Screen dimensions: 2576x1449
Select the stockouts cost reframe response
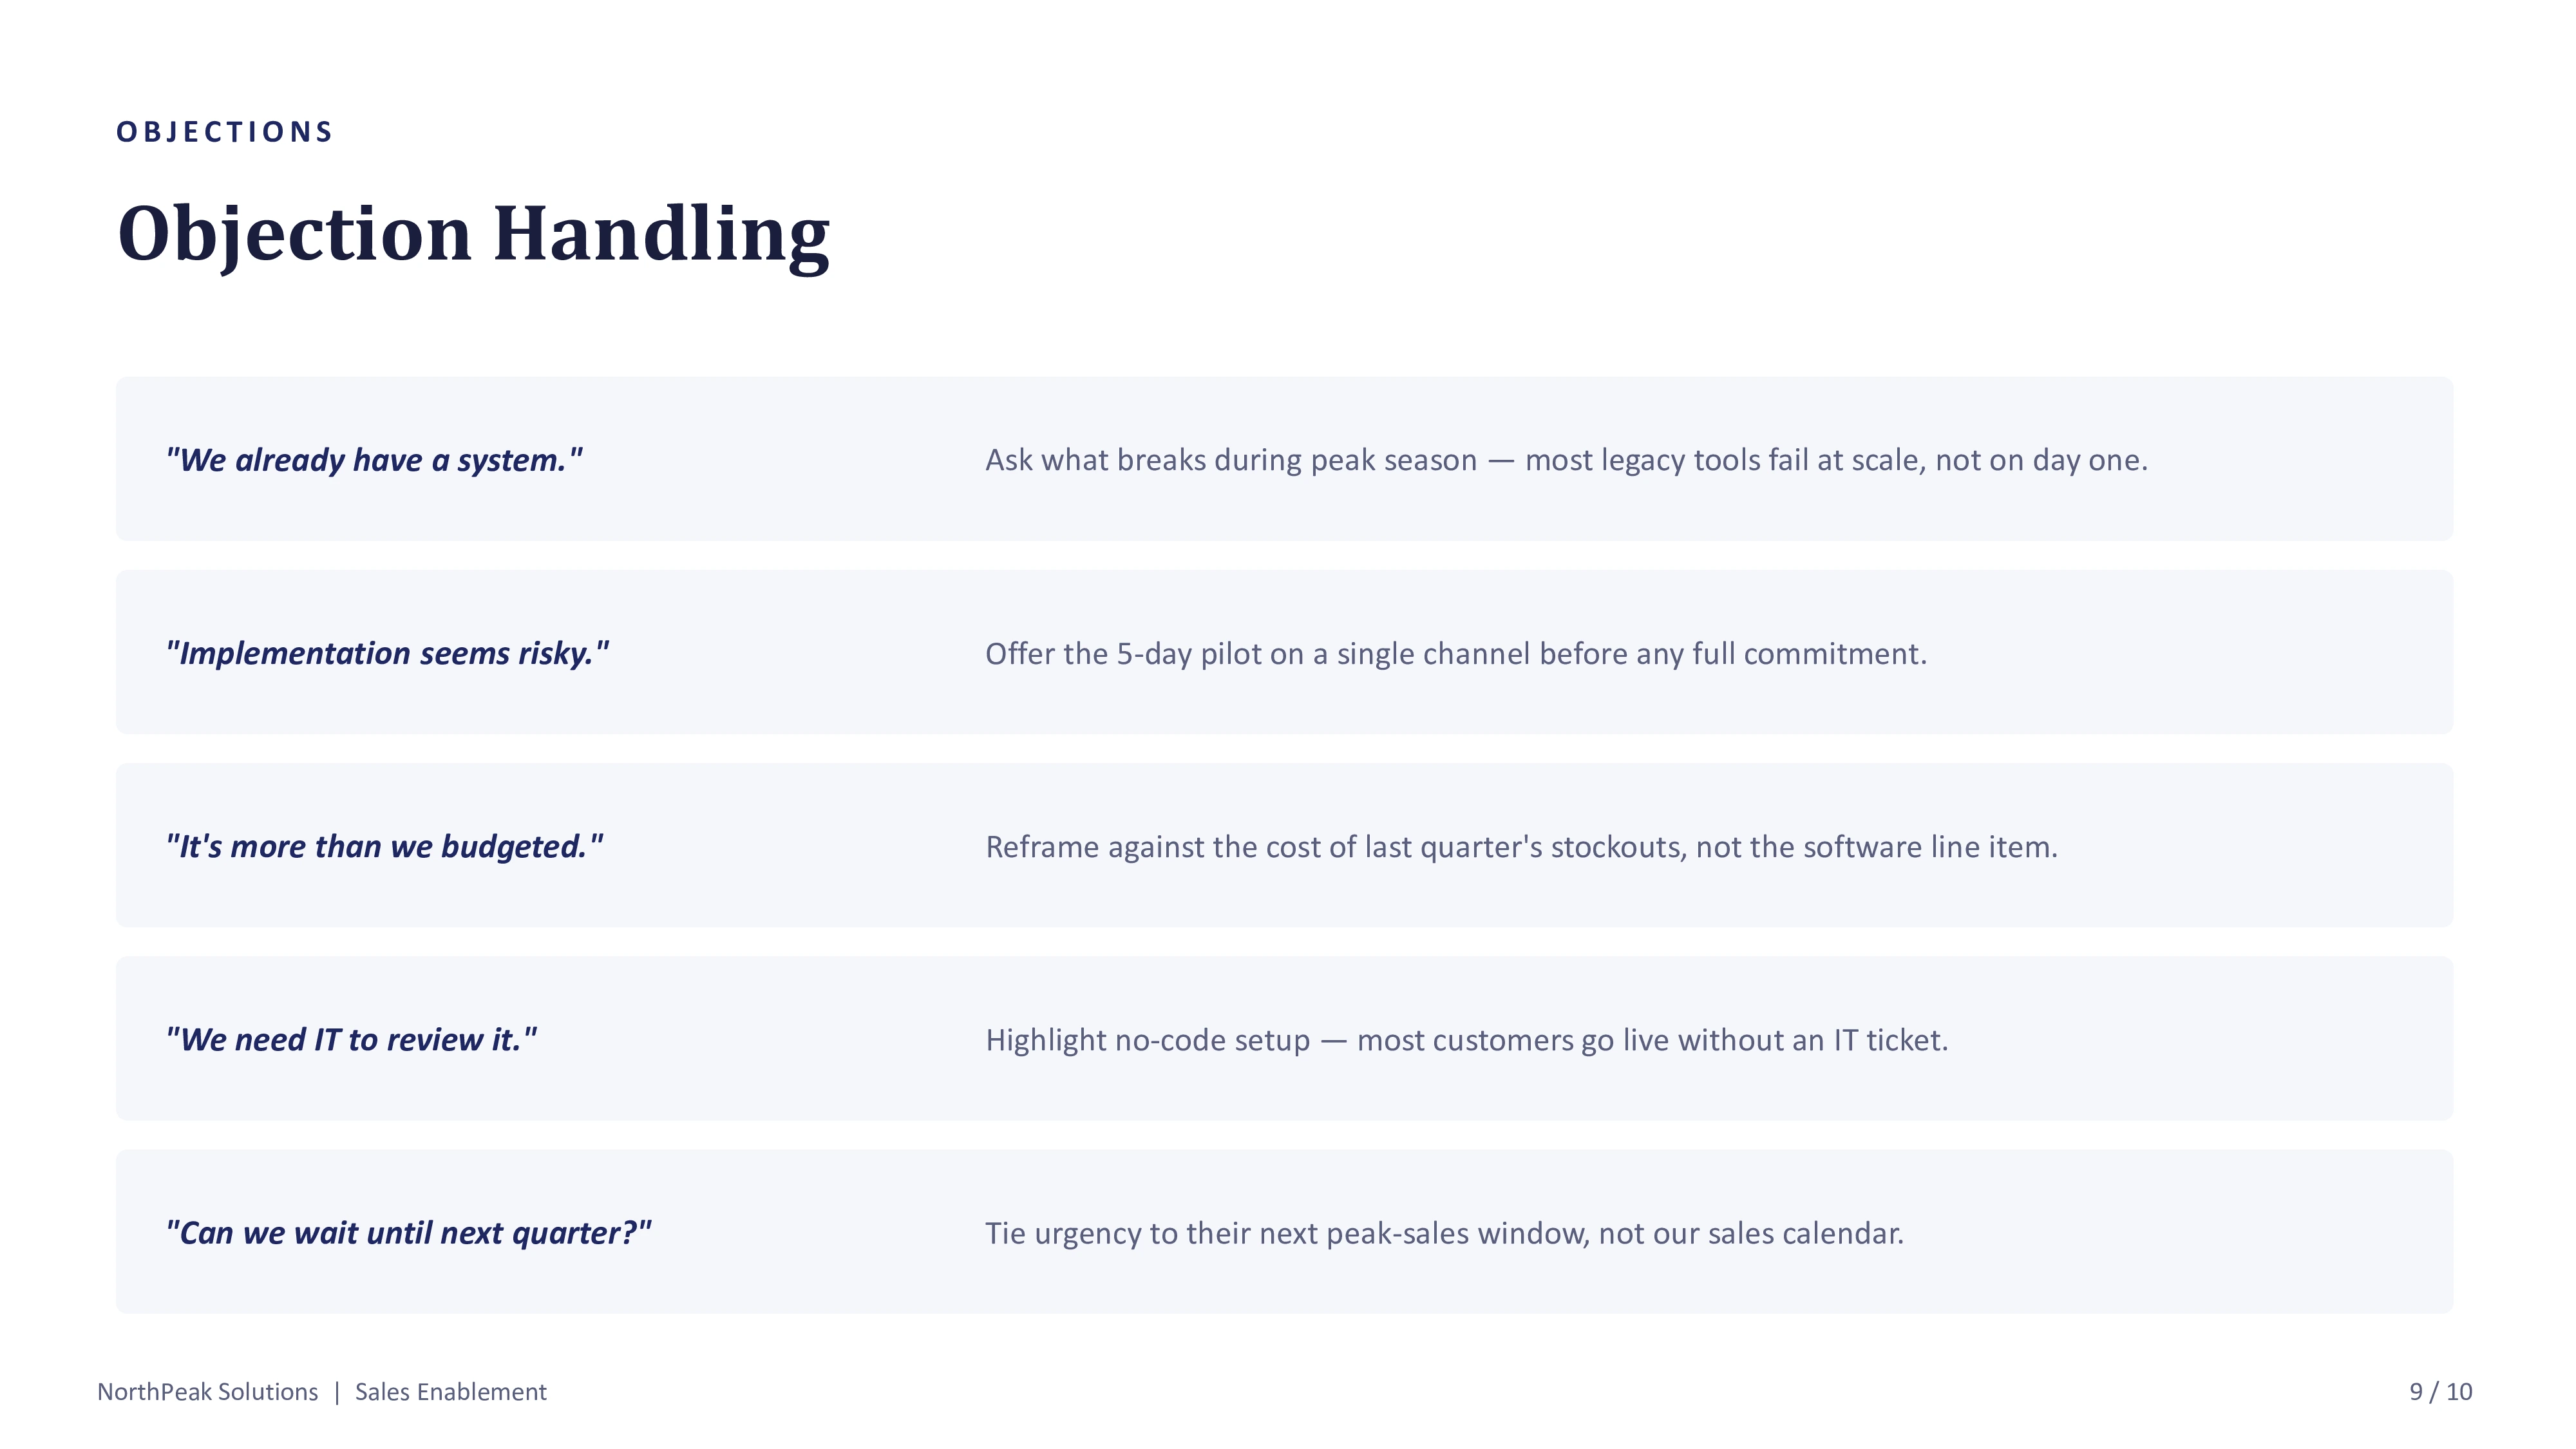1521,847
